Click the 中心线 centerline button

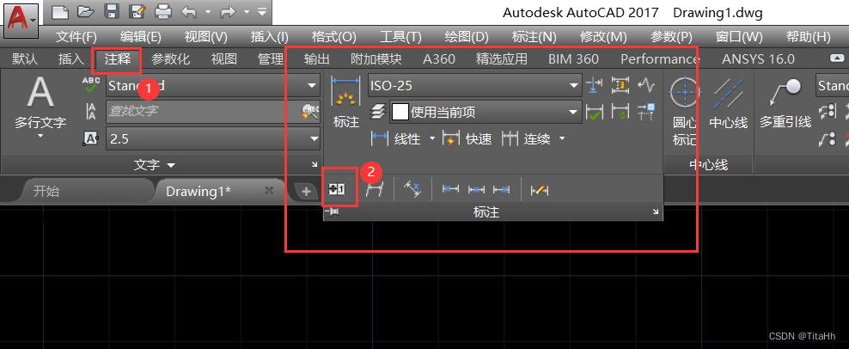728,103
